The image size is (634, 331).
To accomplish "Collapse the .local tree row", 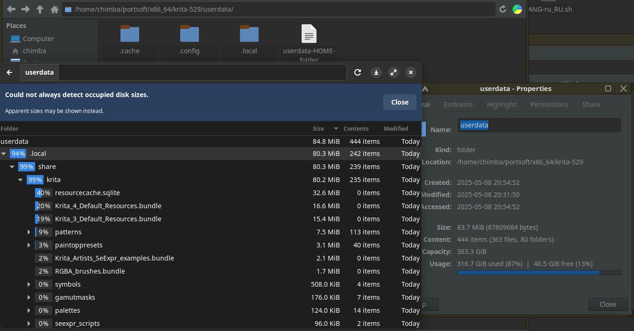I will [x=4, y=154].
